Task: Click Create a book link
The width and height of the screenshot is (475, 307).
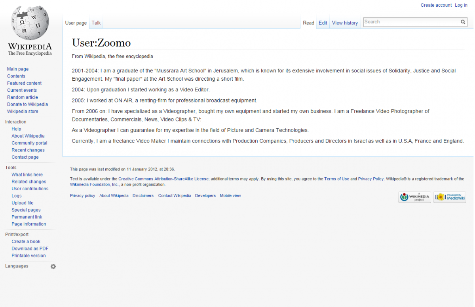Action: pos(26,242)
